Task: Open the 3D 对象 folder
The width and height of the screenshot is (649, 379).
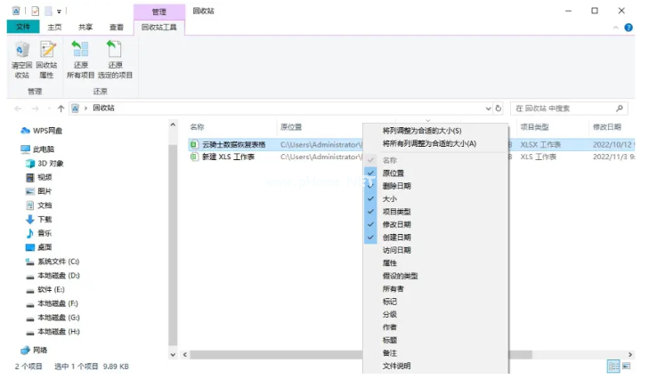Action: tap(45, 164)
